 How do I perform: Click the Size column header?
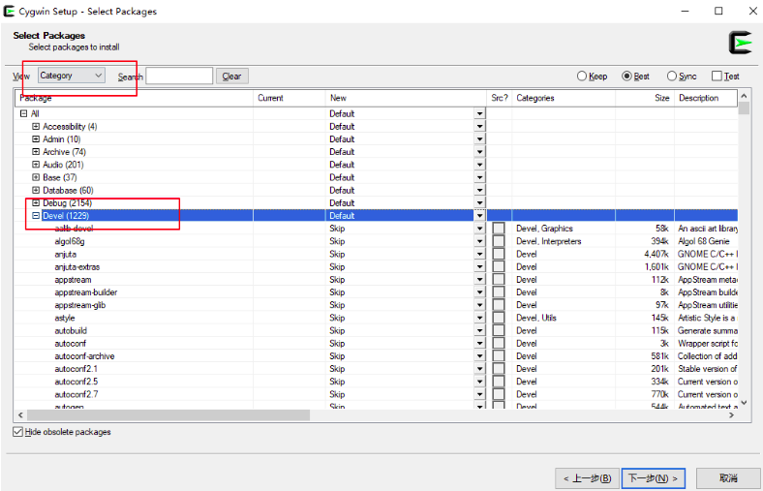click(645, 98)
